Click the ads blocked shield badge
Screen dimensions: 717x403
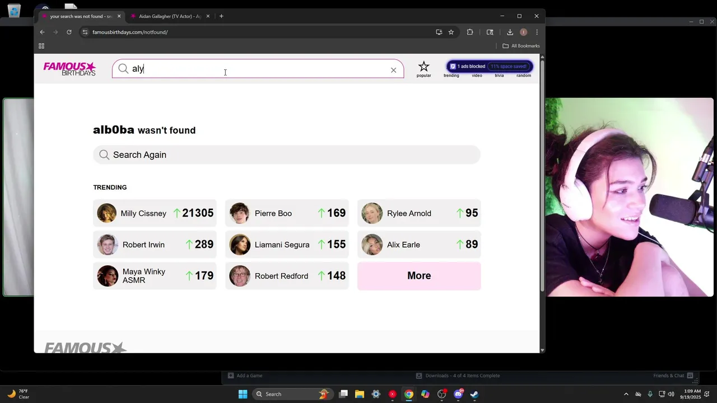tap(490, 66)
